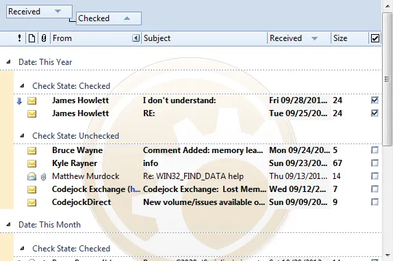Click the 'Tue 09/25/20...' received date
393x261 pixels.
click(299, 113)
